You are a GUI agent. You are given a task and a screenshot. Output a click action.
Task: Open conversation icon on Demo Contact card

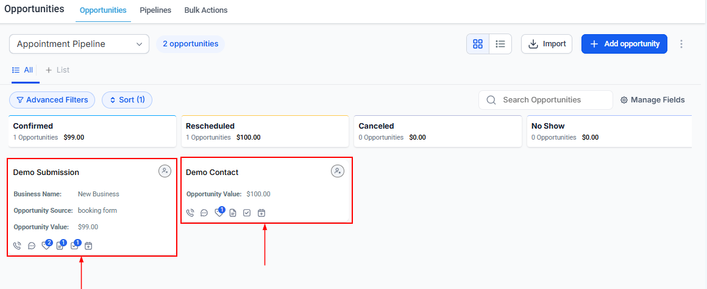204,213
